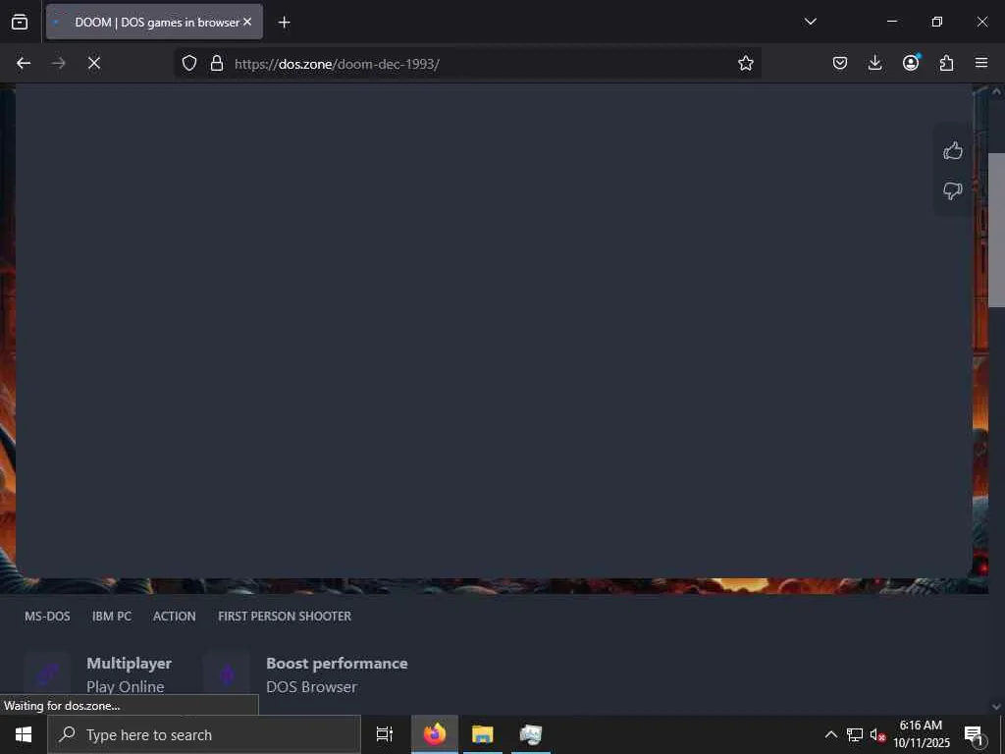Open the network tray icon

[x=855, y=734]
